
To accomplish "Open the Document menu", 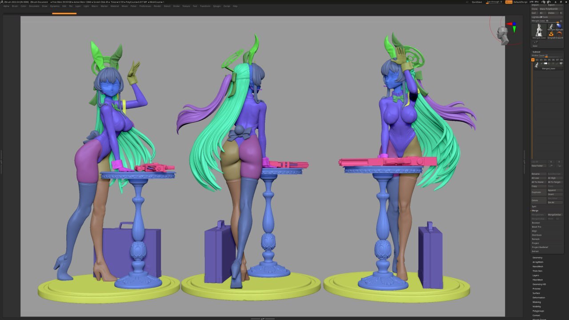I will 34,6.
